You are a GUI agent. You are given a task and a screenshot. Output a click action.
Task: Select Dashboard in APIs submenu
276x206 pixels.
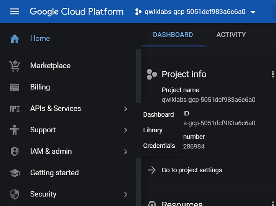pyautogui.click(x=158, y=115)
